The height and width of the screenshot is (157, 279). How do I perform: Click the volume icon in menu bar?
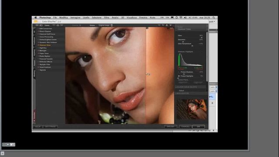click(x=185, y=17)
